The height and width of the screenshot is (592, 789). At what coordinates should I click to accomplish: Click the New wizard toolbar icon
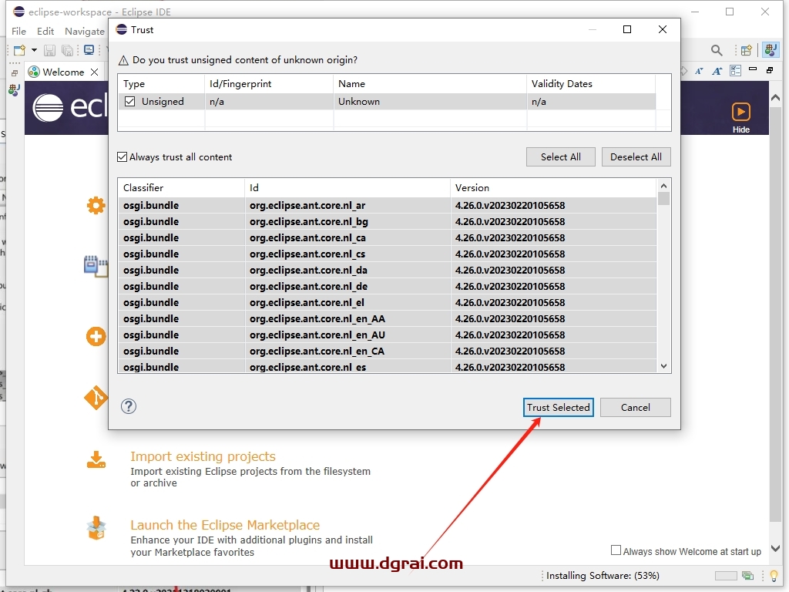click(19, 50)
